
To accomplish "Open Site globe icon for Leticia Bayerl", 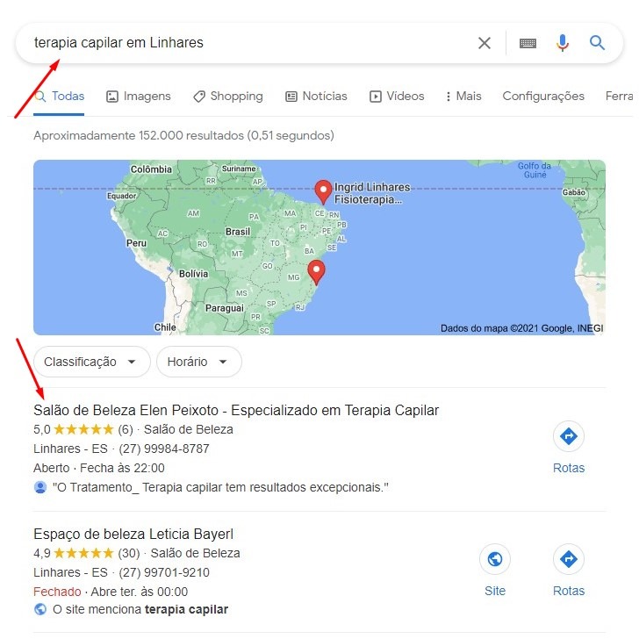I will coord(495,559).
